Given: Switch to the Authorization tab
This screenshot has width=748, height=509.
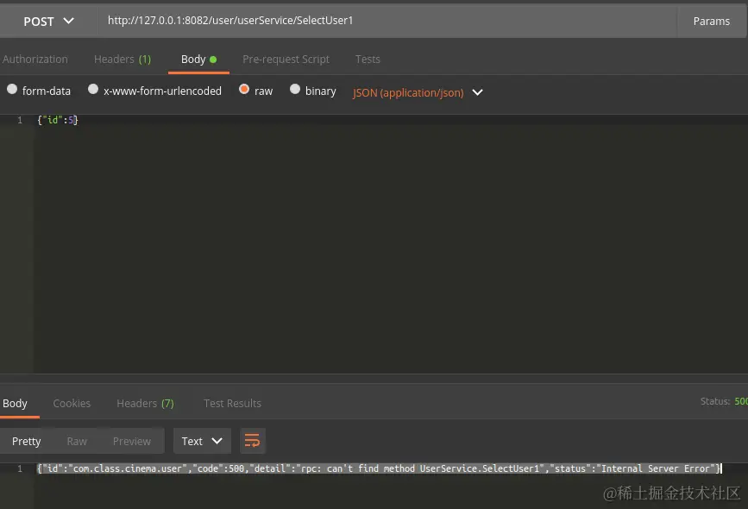Looking at the screenshot, I should click(35, 59).
